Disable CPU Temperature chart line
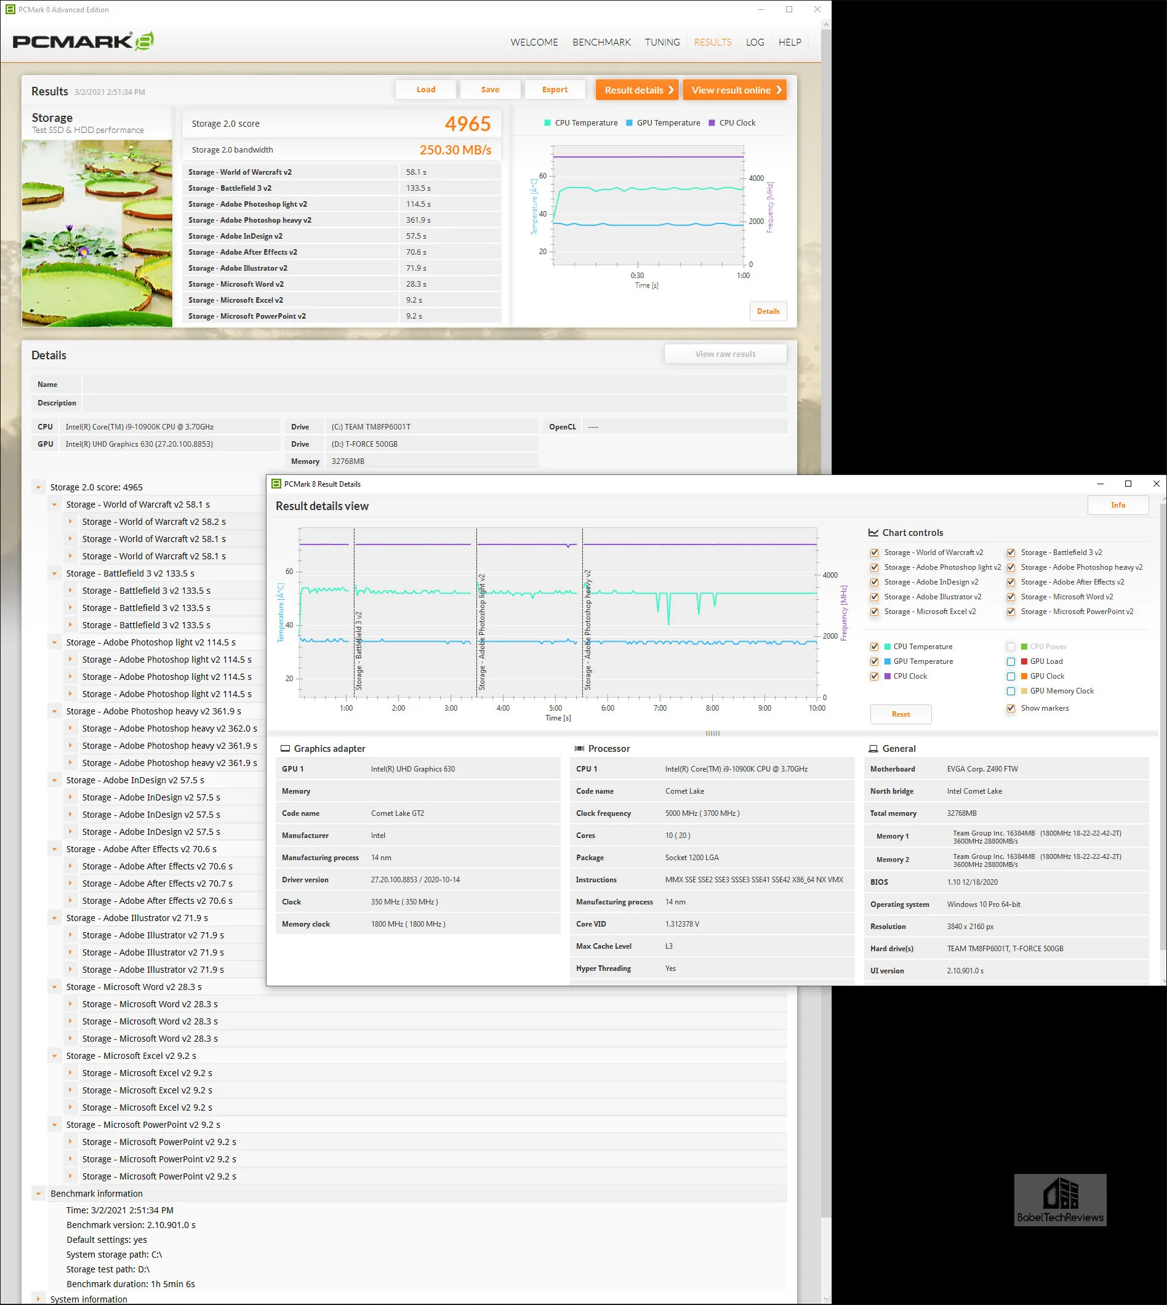1167x1305 pixels. click(x=874, y=647)
